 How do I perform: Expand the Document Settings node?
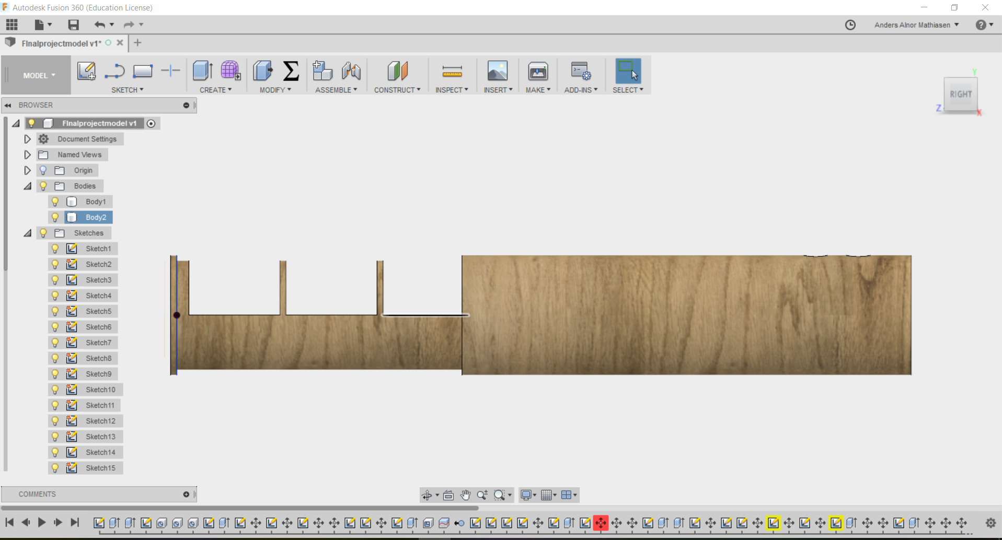pos(27,139)
